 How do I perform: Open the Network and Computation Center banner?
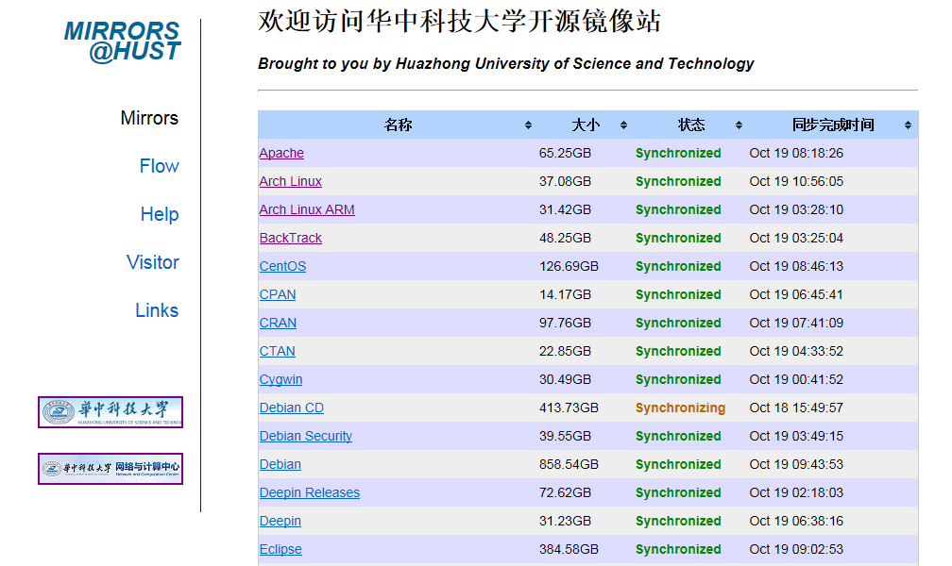[x=110, y=469]
